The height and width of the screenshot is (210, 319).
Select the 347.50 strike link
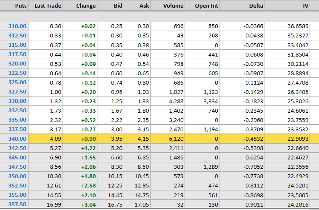[x=17, y=167]
